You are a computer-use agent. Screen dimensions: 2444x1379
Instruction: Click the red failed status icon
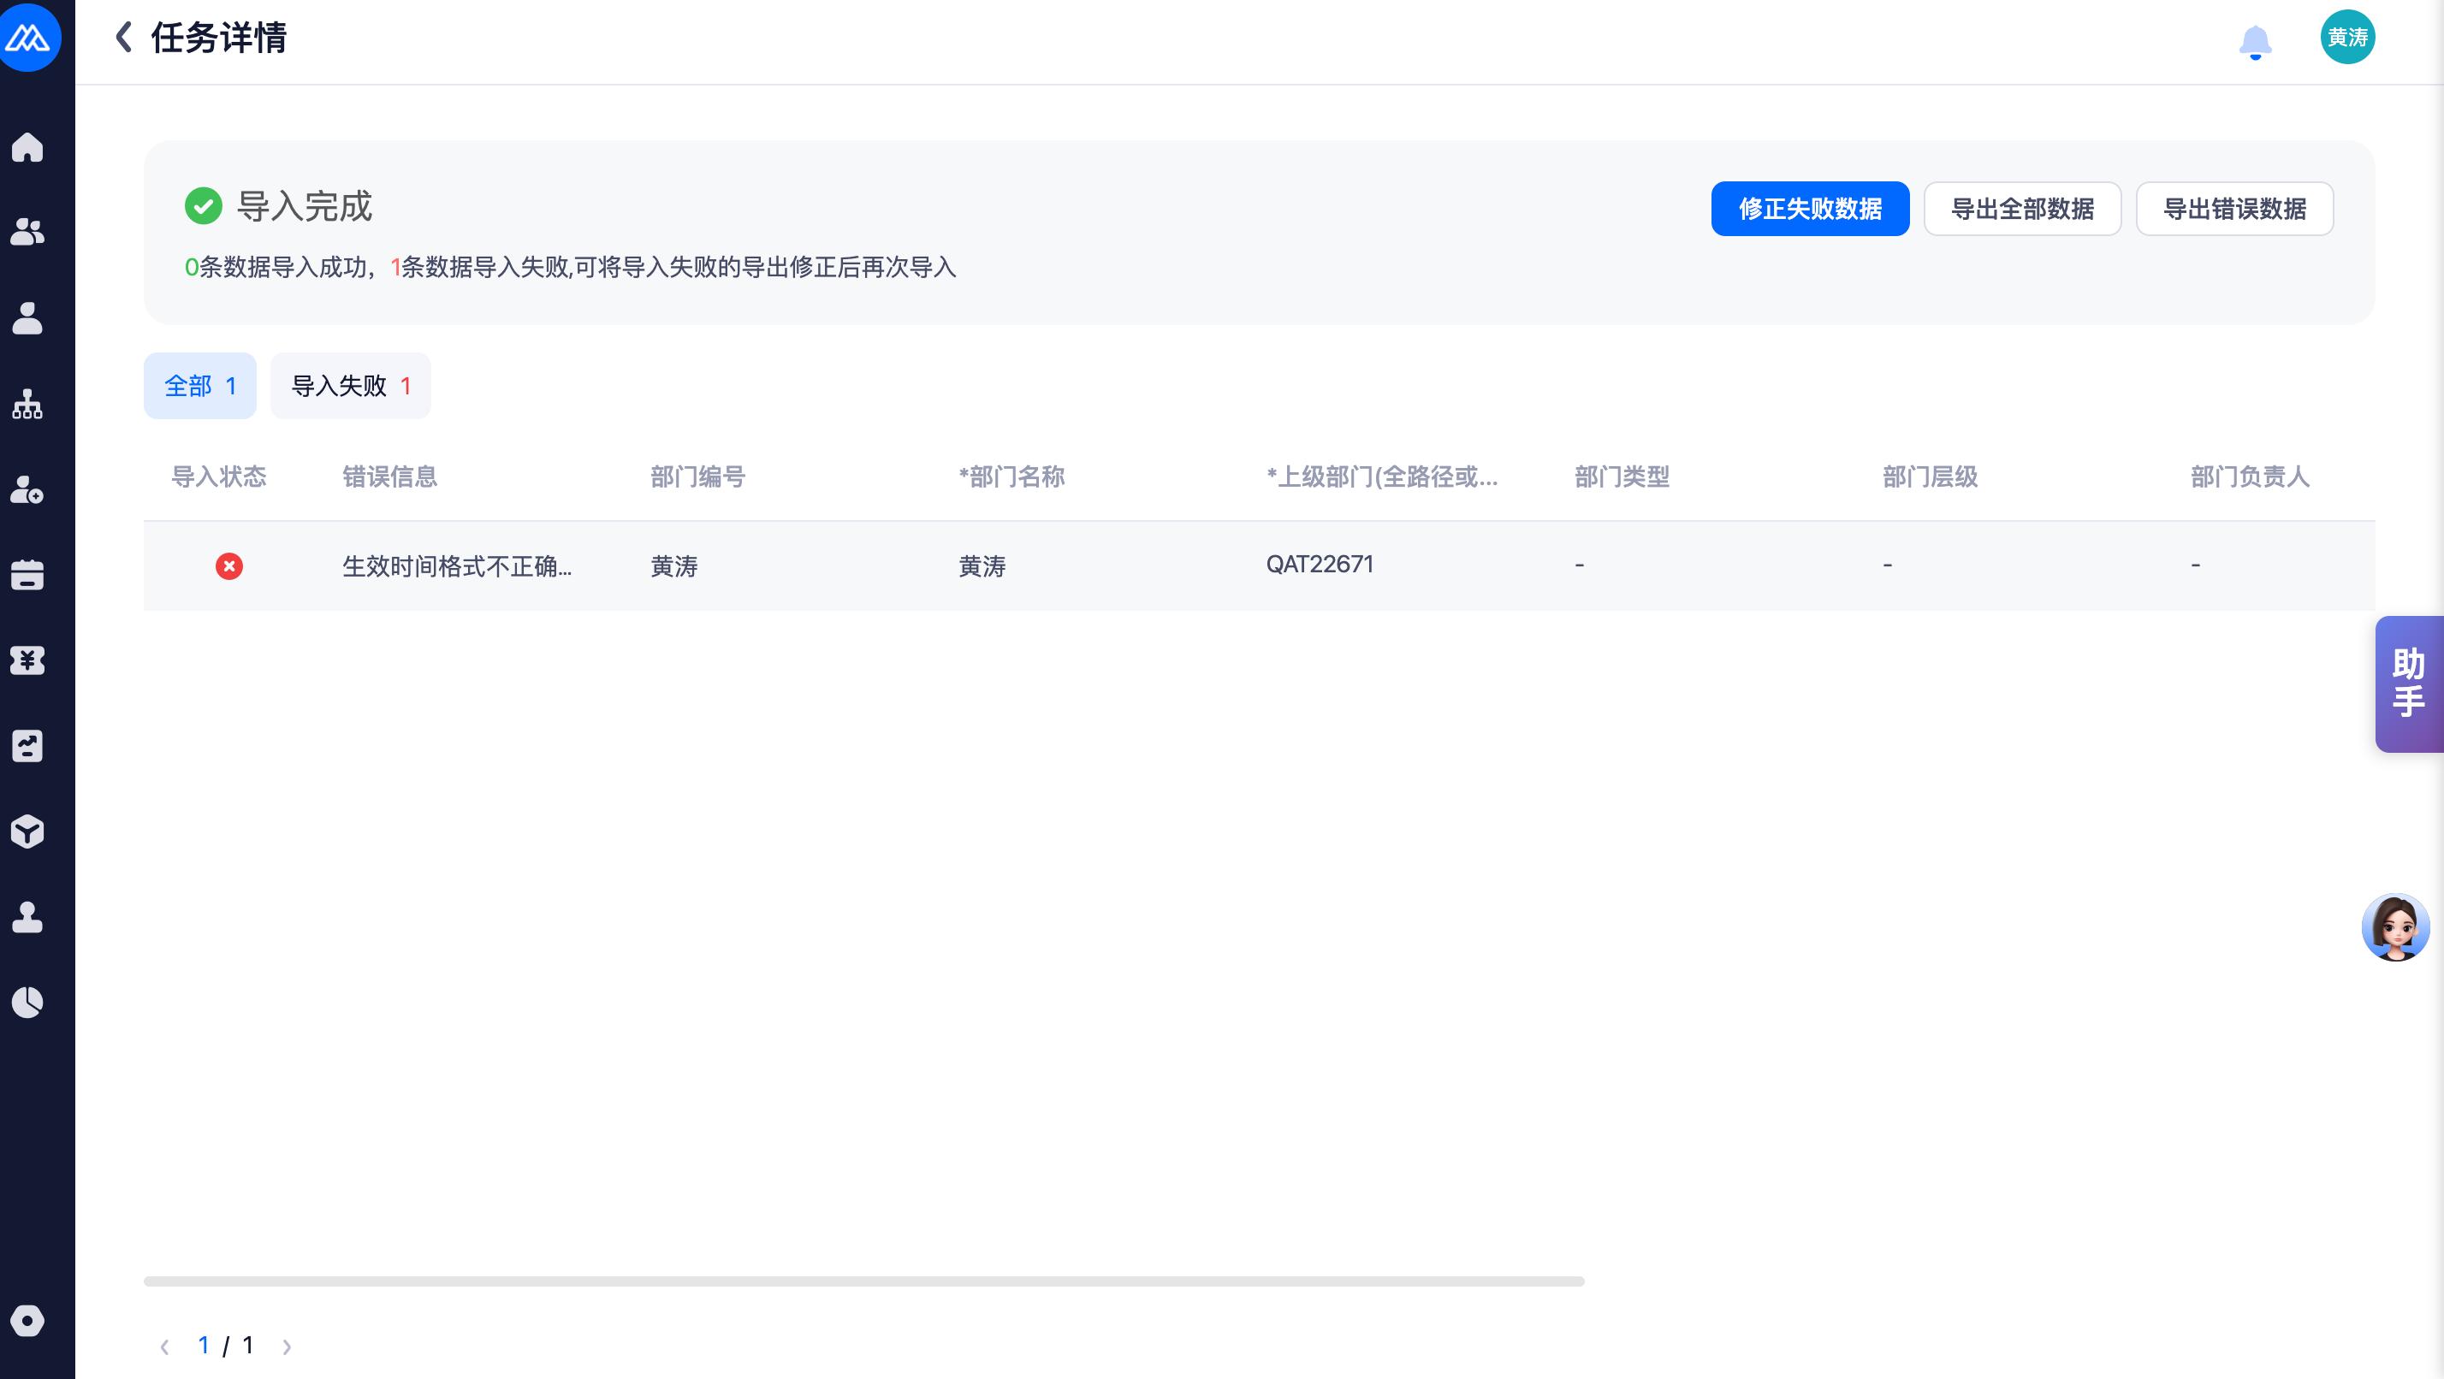[x=228, y=566]
